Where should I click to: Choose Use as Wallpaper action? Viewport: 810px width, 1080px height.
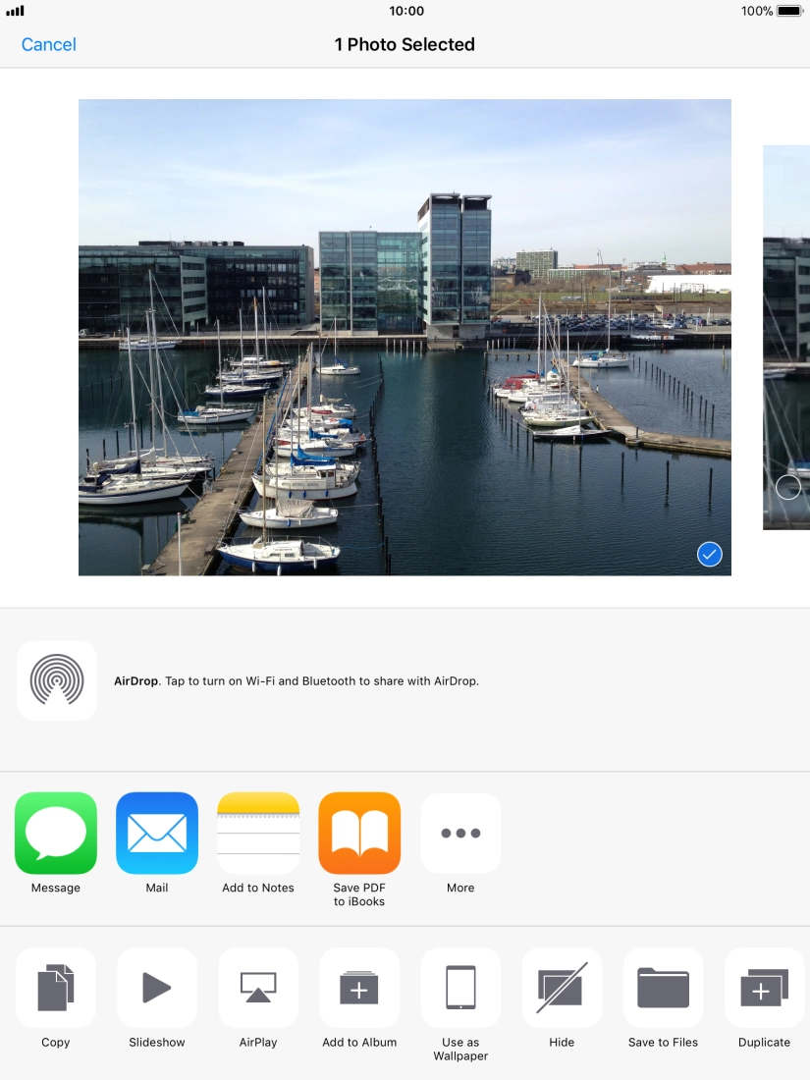pos(460,988)
